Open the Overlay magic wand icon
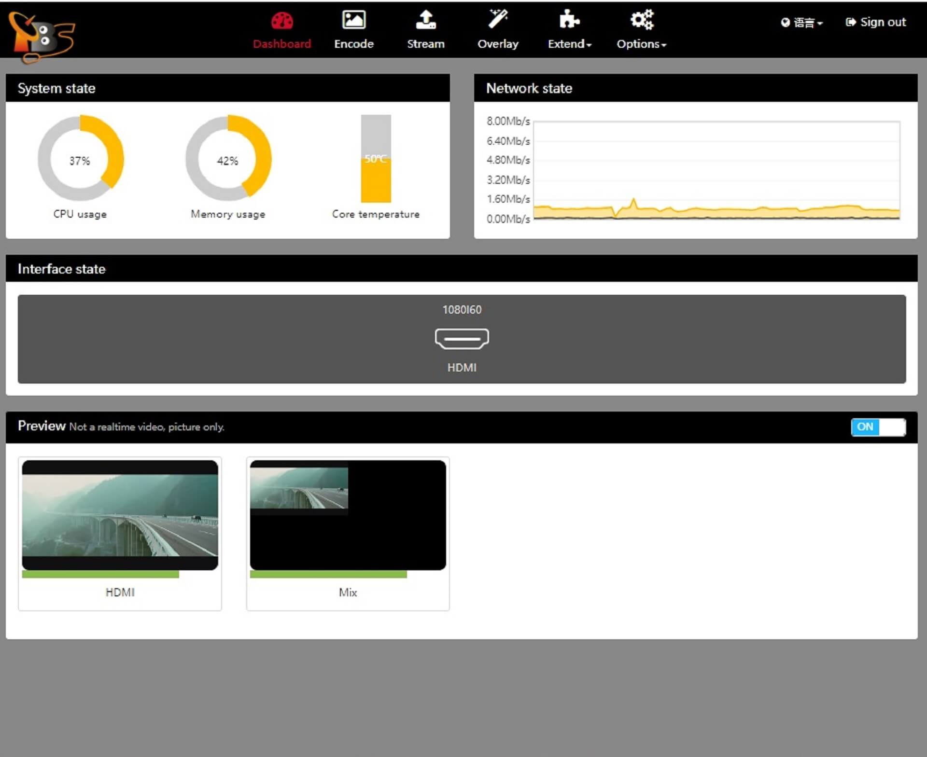The width and height of the screenshot is (927, 757). (x=498, y=19)
